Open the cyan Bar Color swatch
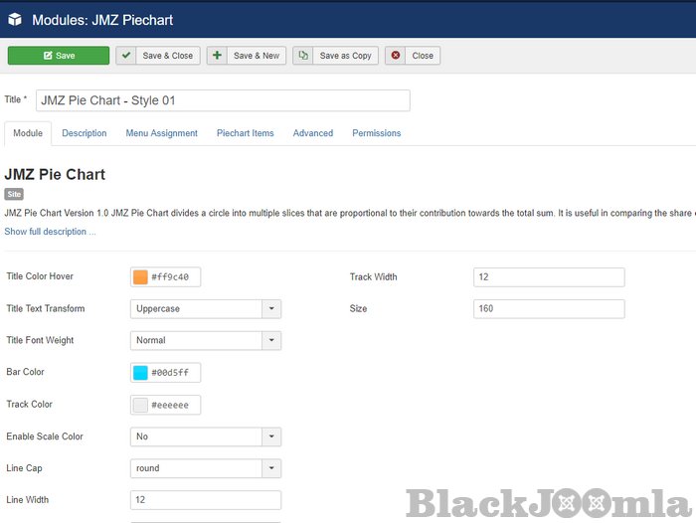This screenshot has width=696, height=523. tap(140, 373)
